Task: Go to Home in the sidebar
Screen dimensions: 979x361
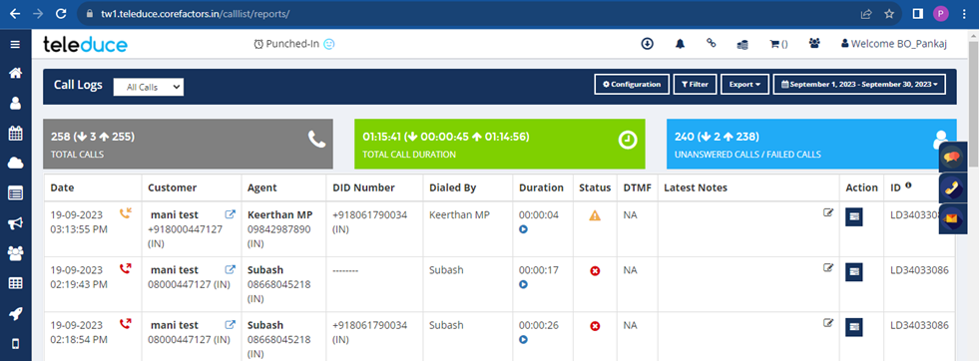Action: (x=15, y=73)
